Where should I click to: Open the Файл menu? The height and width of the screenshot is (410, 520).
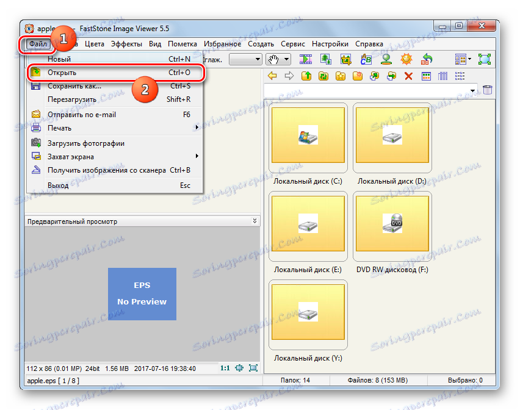point(38,44)
